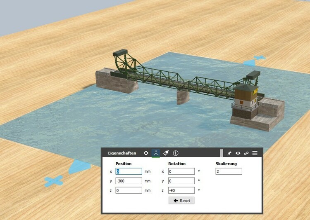Screen dimensions: 310x220
Task: Click the Skalierung heading label
Action: click(226, 164)
